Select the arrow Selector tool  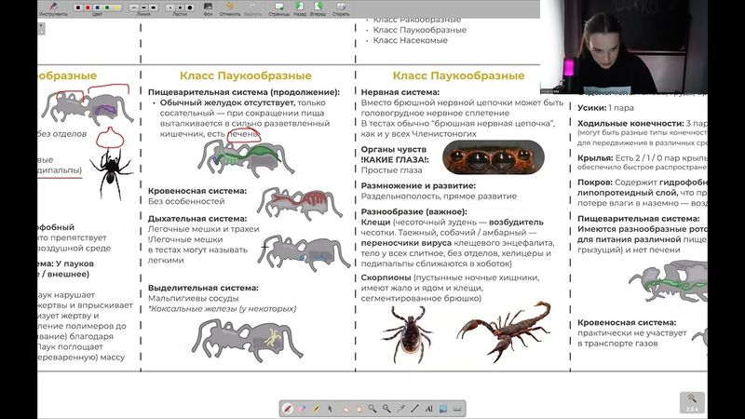330,409
